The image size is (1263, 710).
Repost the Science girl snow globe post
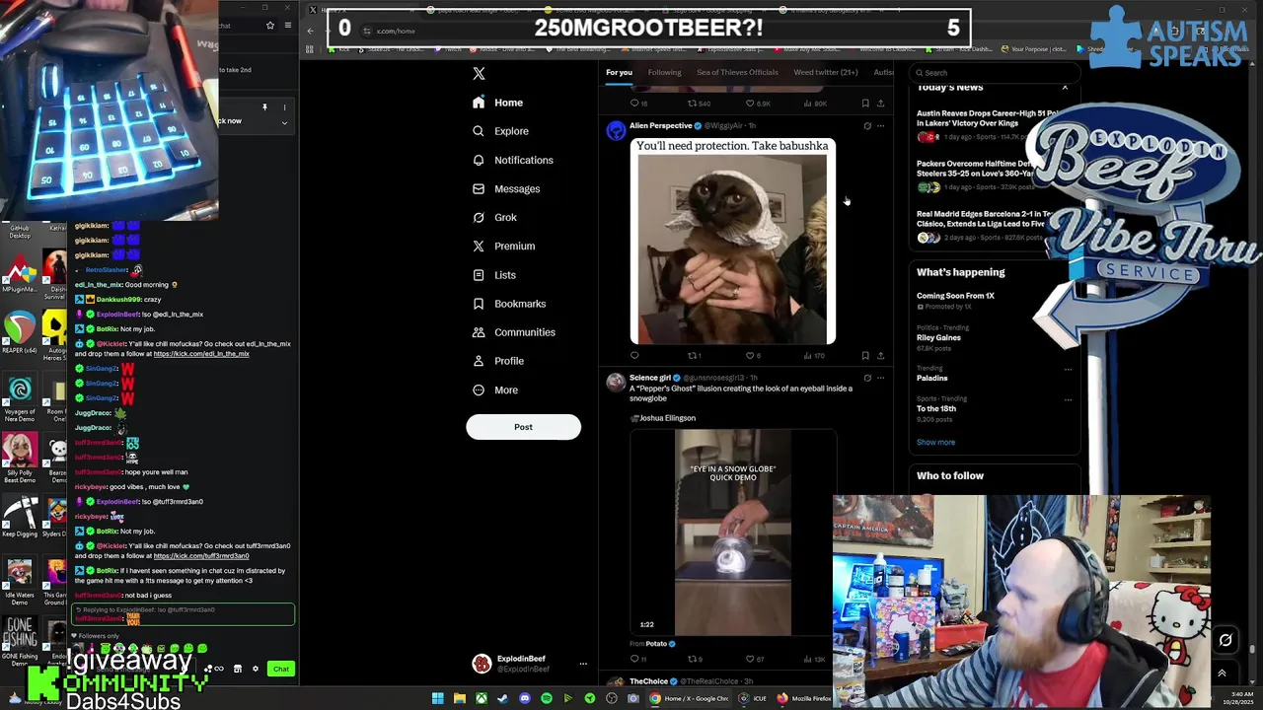point(694,659)
